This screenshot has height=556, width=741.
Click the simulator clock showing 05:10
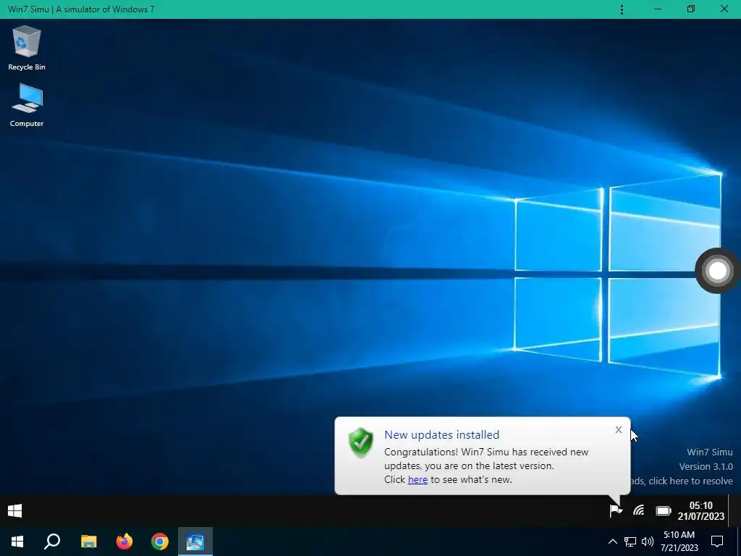(x=700, y=511)
